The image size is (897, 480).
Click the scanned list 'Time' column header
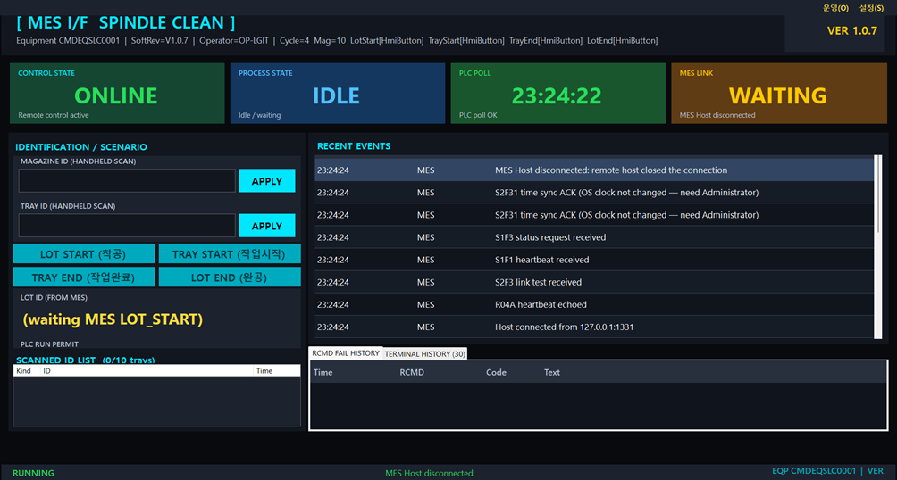click(x=277, y=371)
